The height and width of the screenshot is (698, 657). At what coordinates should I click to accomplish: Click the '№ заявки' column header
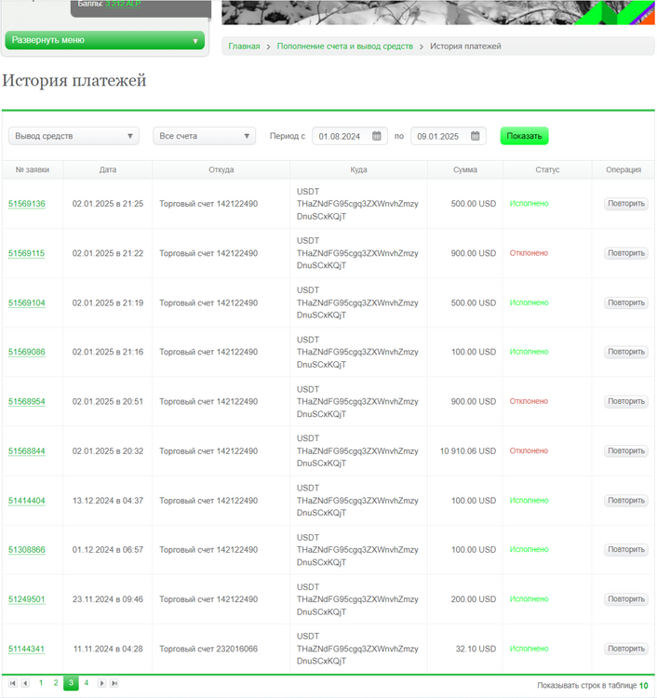(33, 169)
